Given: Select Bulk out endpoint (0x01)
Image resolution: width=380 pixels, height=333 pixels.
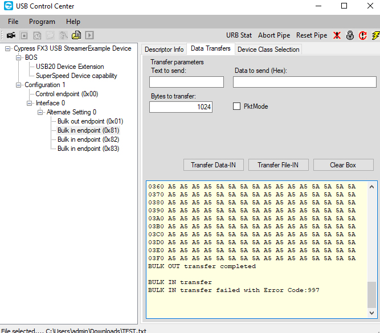Looking at the screenshot, I should (x=91, y=121).
